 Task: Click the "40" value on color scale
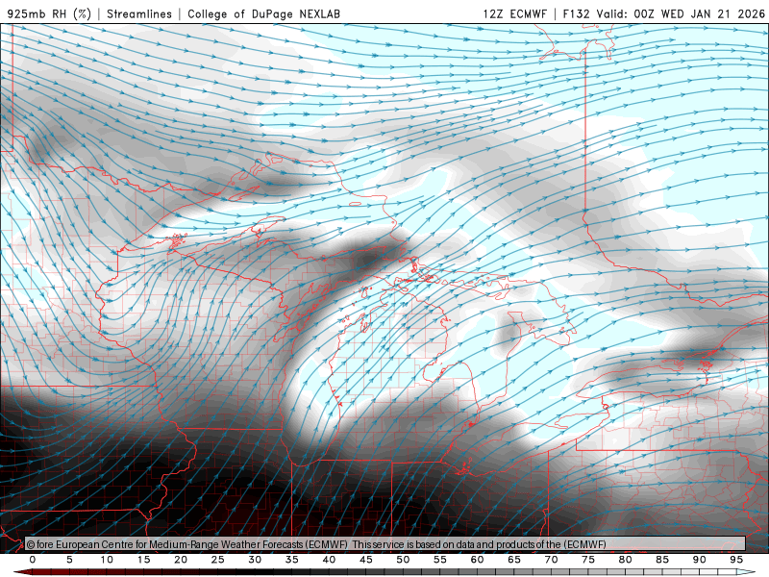pyautogui.click(x=329, y=560)
